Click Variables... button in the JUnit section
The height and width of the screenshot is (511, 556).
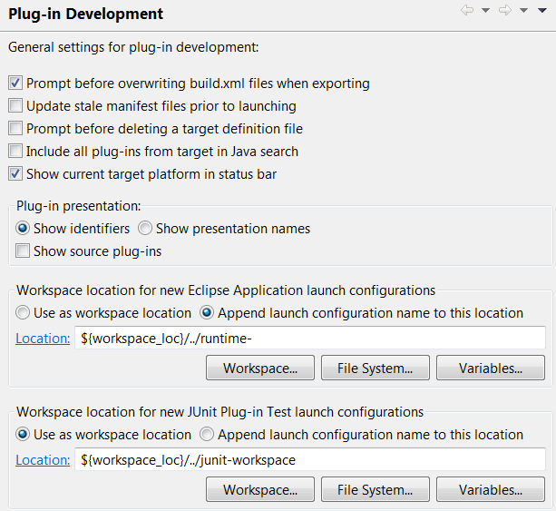491,490
